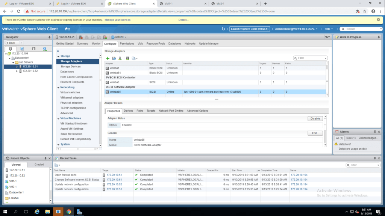The image size is (385, 216).
Task: Expand the 172.20.10.52 host tree node
Action: [17, 71]
